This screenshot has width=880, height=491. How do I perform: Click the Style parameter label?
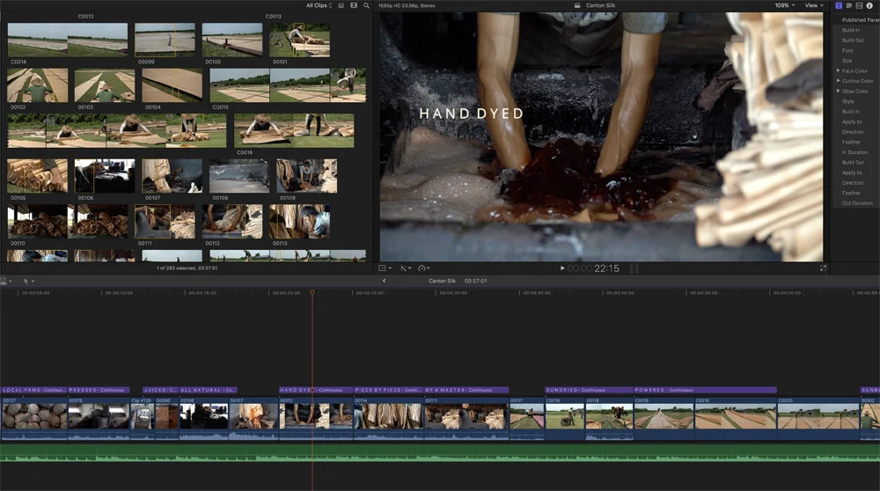coord(848,101)
